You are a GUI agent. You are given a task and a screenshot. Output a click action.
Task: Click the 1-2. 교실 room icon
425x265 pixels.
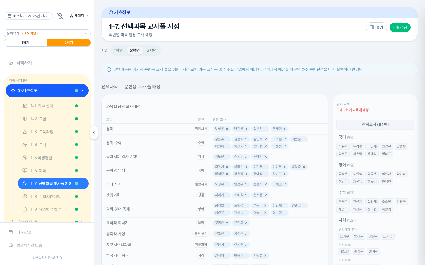(25, 119)
